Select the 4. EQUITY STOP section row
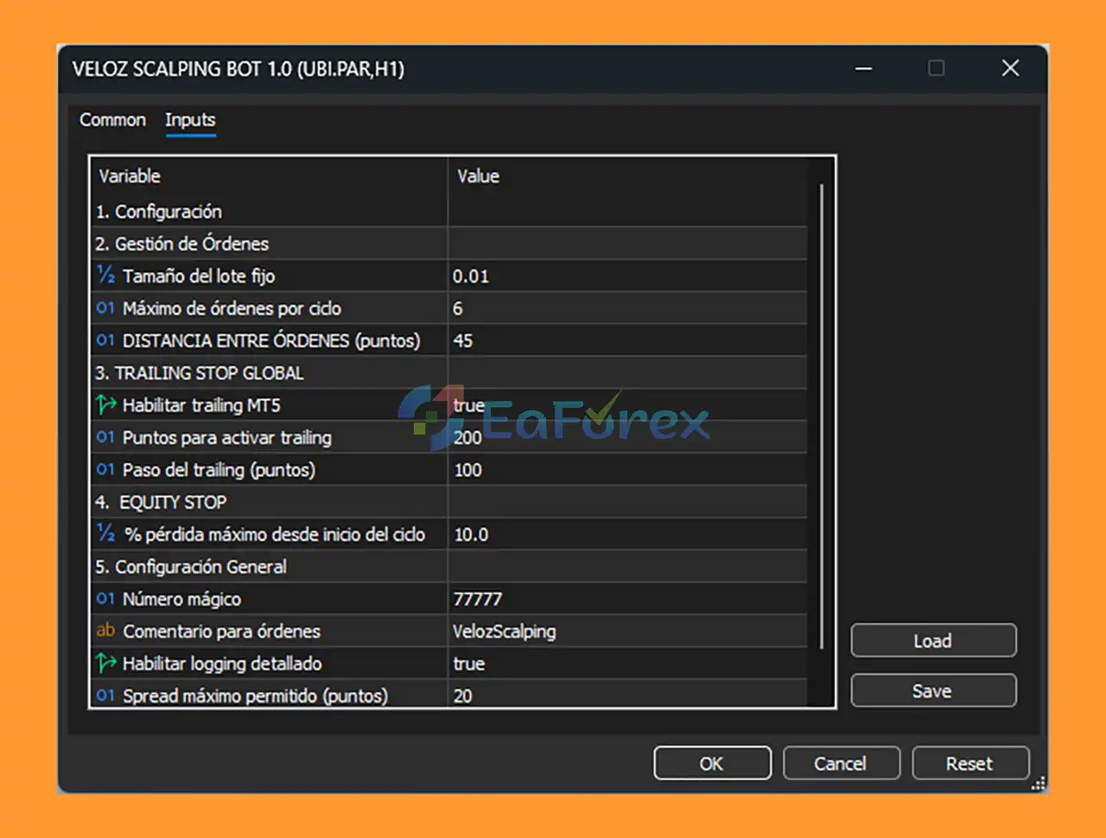Image resolution: width=1106 pixels, height=838 pixels. click(x=172, y=502)
